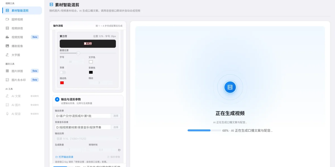Click the 操作流程 panel title

58,26
